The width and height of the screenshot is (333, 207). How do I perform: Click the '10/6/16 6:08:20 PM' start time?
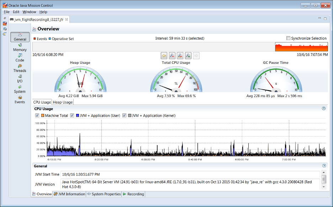click(x=48, y=55)
